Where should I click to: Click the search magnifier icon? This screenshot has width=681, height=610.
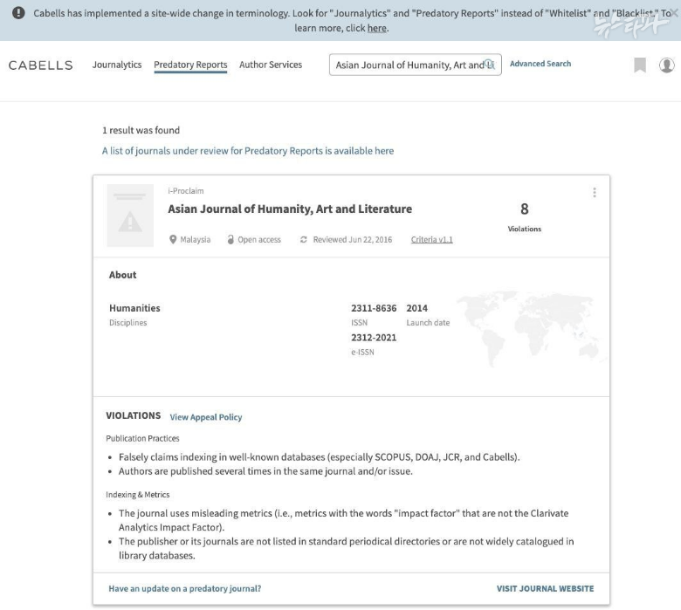pyautogui.click(x=490, y=65)
